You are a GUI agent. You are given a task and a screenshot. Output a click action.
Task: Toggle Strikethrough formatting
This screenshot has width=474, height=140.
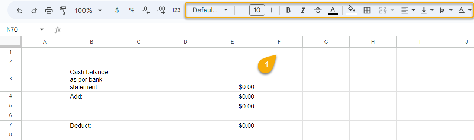coord(318,10)
